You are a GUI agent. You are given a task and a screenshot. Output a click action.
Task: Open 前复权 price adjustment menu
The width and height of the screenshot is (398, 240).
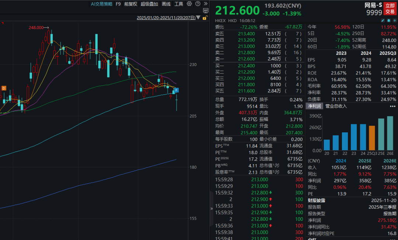point(131,4)
